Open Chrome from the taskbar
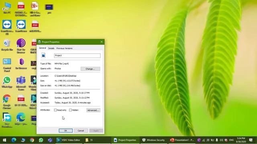Image resolution: width=257 pixels, height=144 pixels. [x=32, y=140]
